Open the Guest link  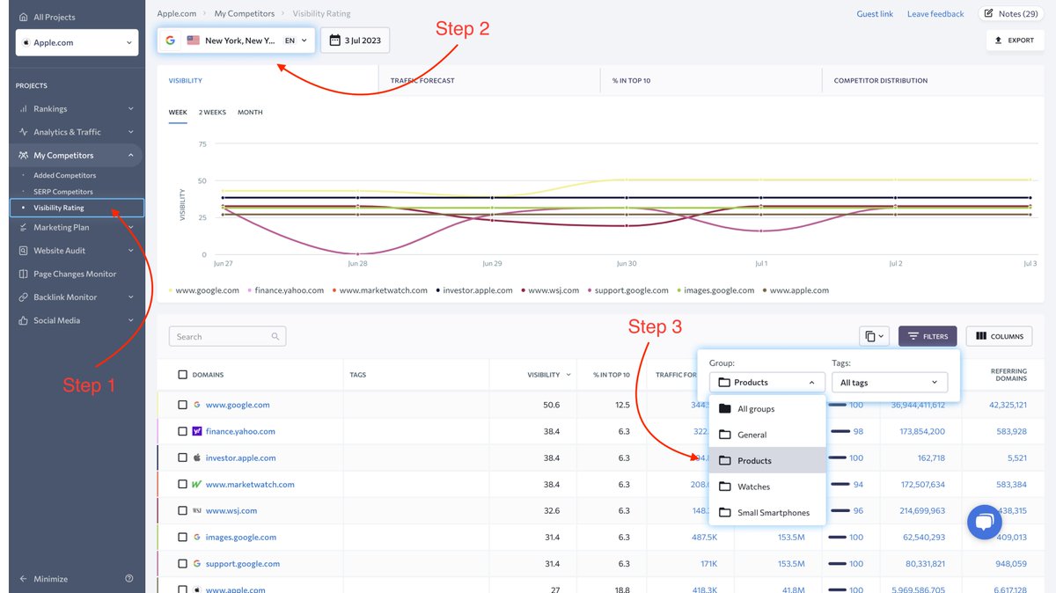(875, 14)
